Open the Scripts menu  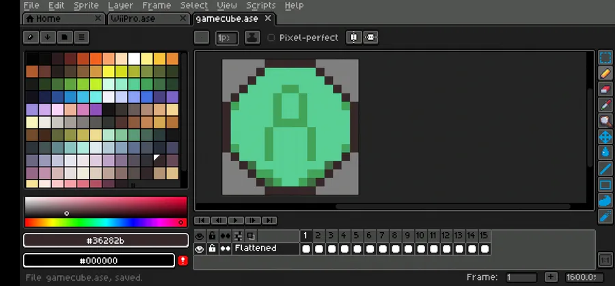click(261, 5)
